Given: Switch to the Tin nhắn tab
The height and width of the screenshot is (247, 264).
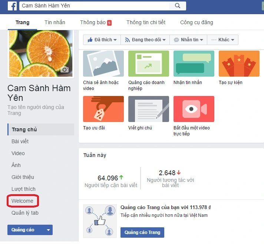Looking at the screenshot, I should pyautogui.click(x=55, y=22).
